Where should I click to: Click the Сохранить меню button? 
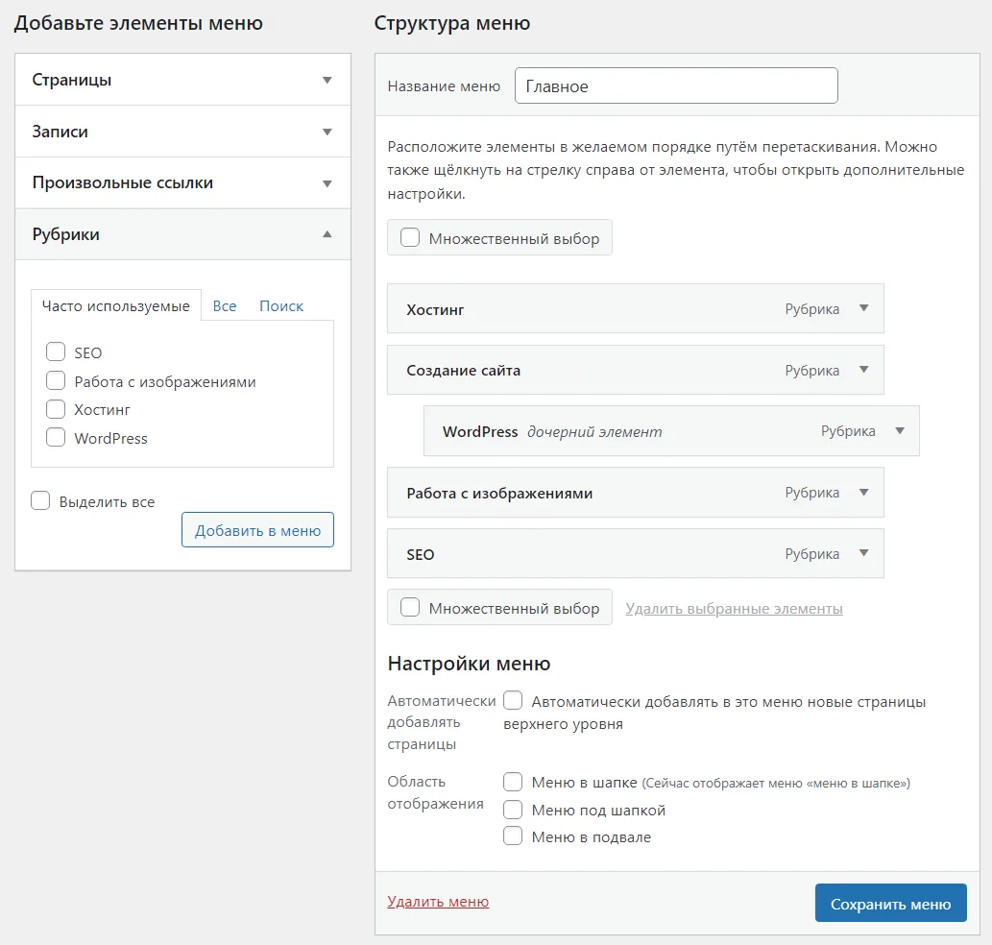click(x=891, y=904)
